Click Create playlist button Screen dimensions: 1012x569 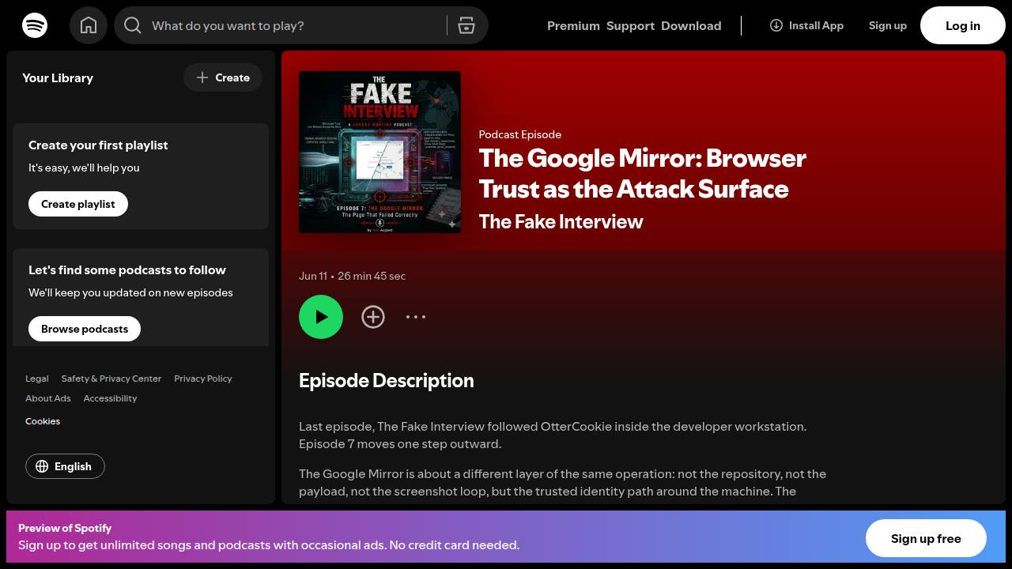[x=78, y=204]
